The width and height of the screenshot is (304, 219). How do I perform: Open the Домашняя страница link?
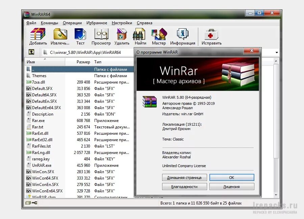coord(184,177)
